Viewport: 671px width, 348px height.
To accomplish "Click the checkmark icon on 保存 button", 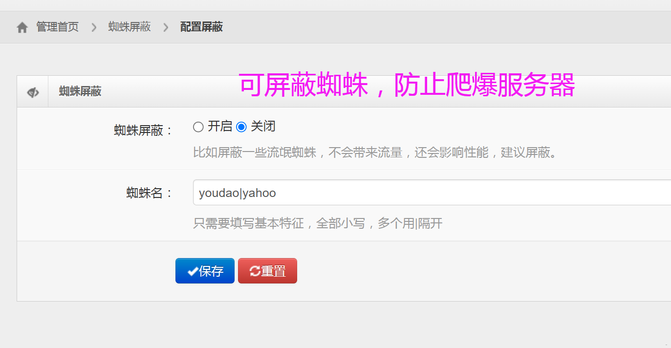I will click(x=193, y=271).
